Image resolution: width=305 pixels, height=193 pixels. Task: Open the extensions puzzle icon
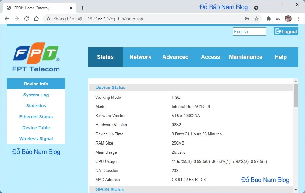pyautogui.click(x=269, y=19)
